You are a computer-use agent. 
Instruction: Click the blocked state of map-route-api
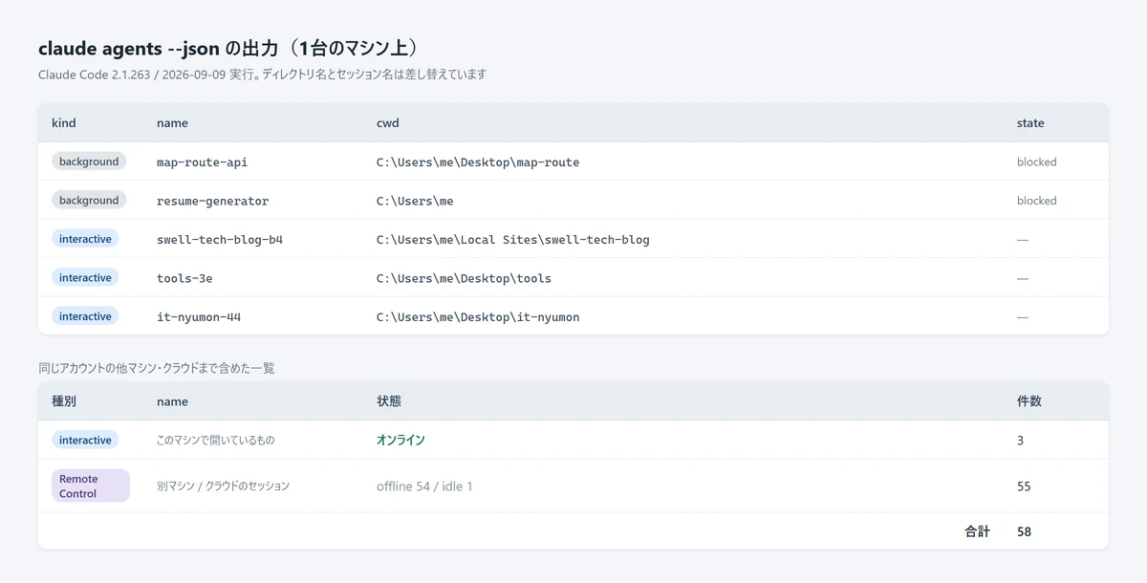pos(1037,162)
